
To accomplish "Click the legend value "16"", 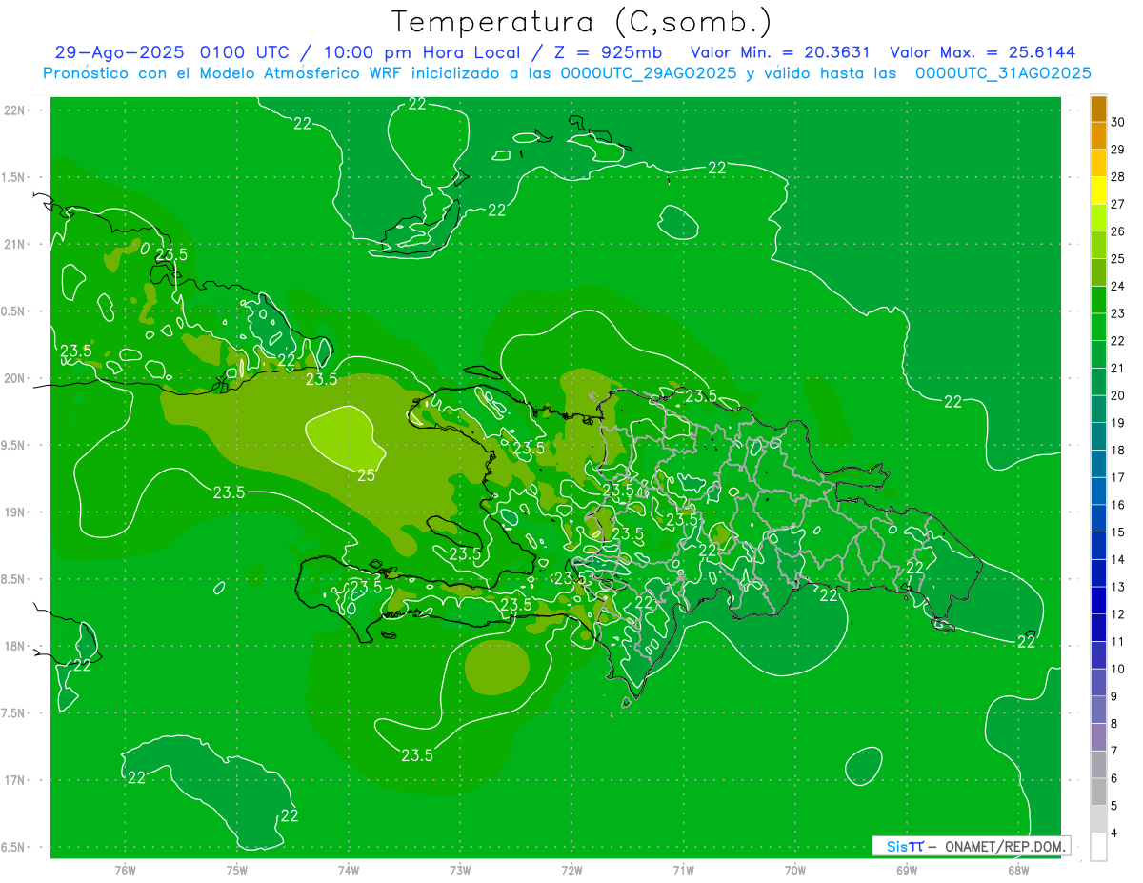I will click(x=1118, y=505).
